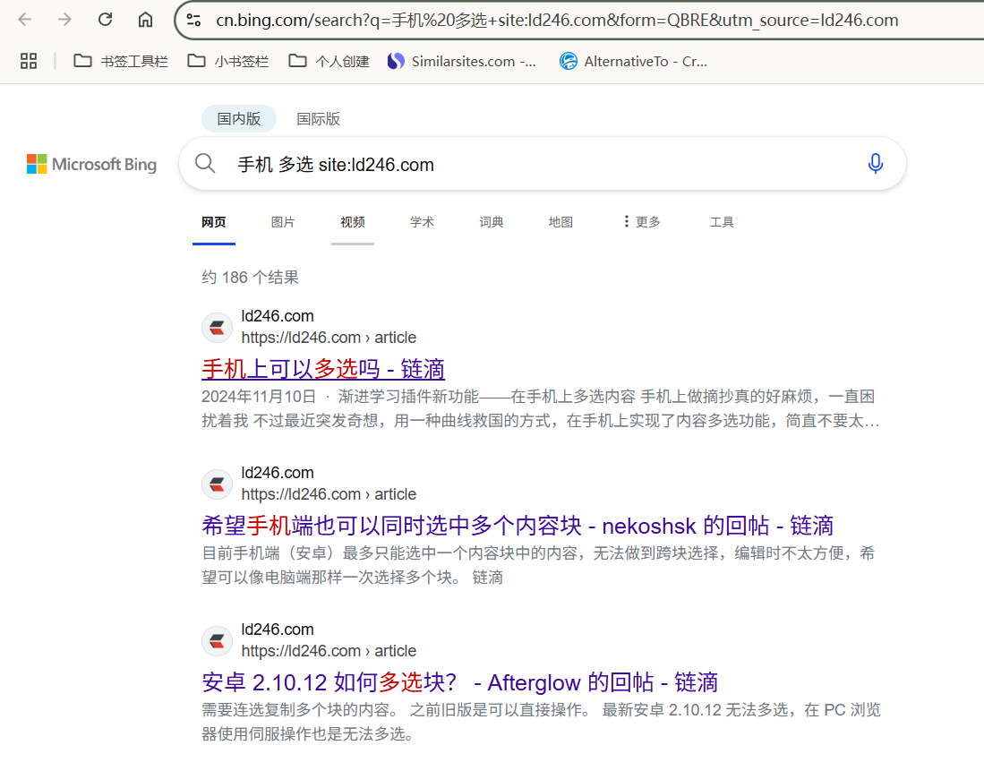Open the Microsoft Bing logo
The height and width of the screenshot is (771, 984).
[x=91, y=164]
